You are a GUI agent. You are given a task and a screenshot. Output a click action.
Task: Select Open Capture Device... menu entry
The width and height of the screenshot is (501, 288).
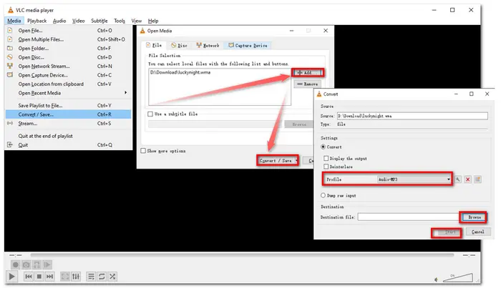pyautogui.click(x=69, y=75)
